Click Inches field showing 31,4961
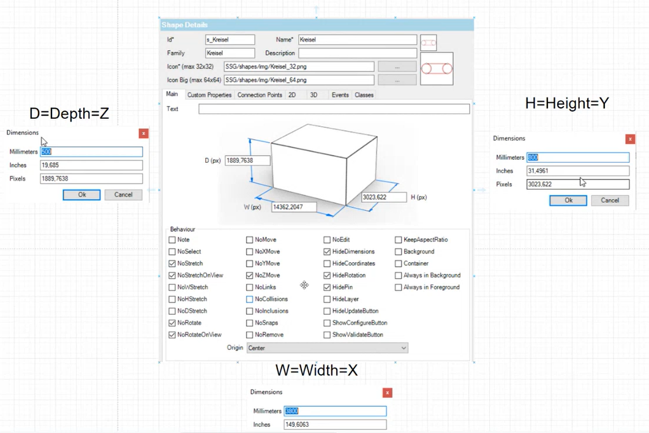This screenshot has width=649, height=433. pyautogui.click(x=578, y=171)
